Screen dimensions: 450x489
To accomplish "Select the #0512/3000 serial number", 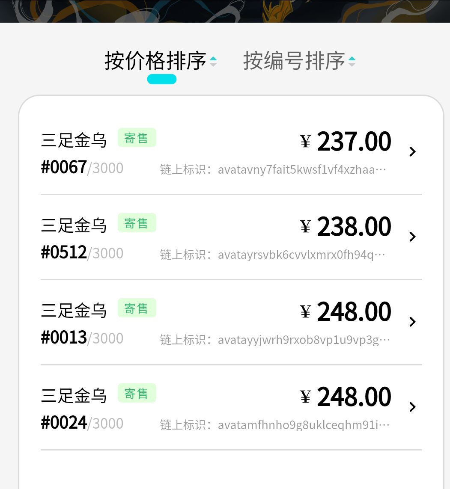I will tap(82, 253).
